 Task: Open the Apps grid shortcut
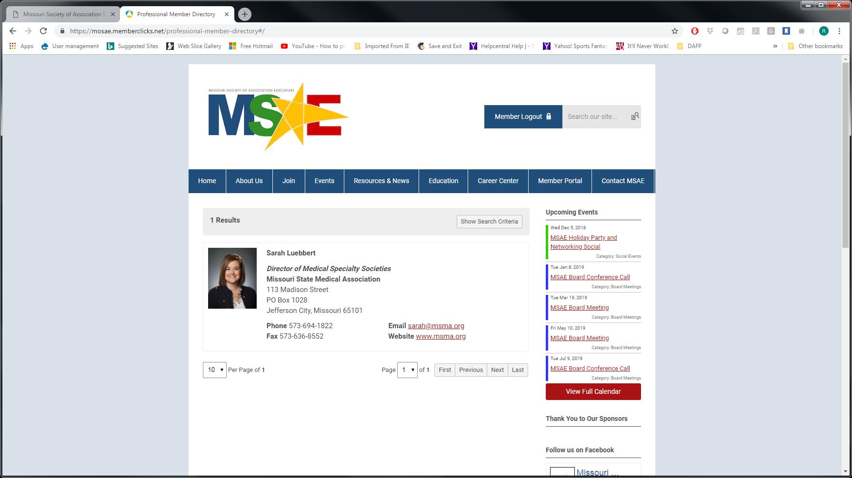(x=21, y=46)
